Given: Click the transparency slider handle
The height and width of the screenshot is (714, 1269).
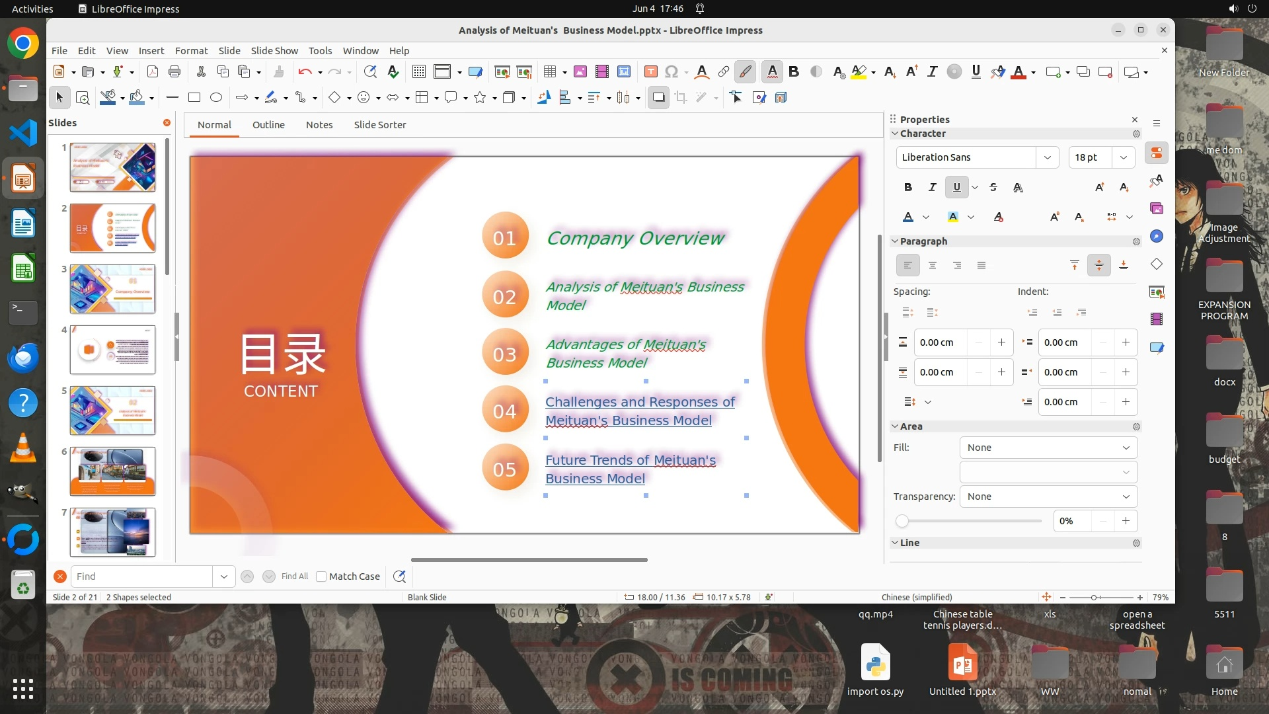Looking at the screenshot, I should [902, 522].
